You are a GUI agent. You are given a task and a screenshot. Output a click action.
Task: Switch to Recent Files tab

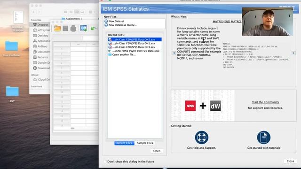[124, 143]
